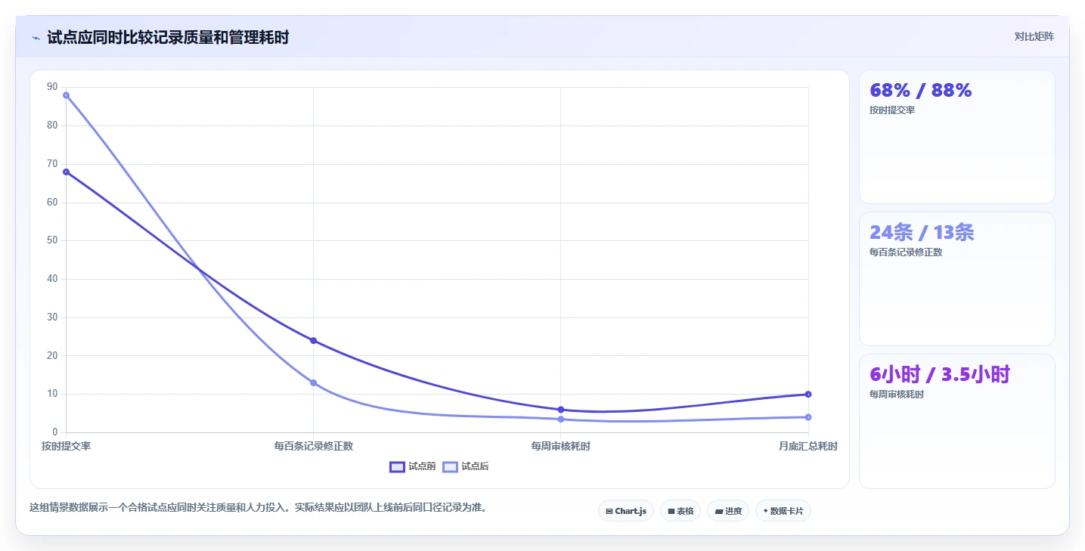This screenshot has height=551, width=1085.
Task: Click 每百条记录修正数 label in stat card
Action: coord(906,252)
